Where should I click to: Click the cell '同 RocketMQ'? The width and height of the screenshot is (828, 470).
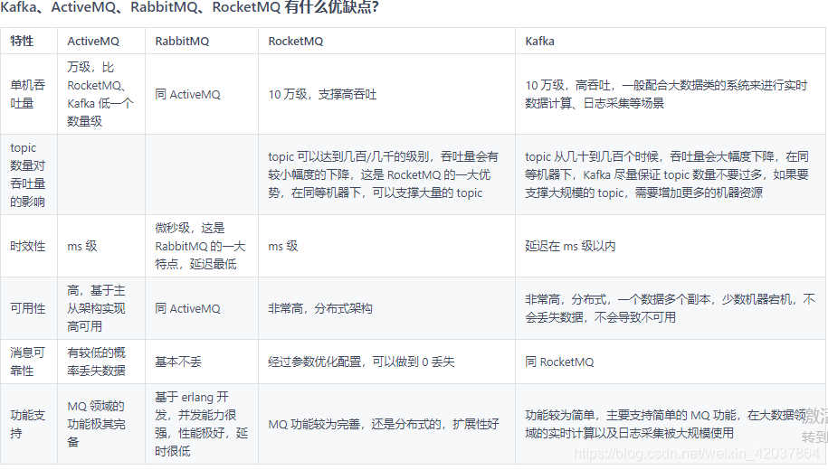point(671,362)
